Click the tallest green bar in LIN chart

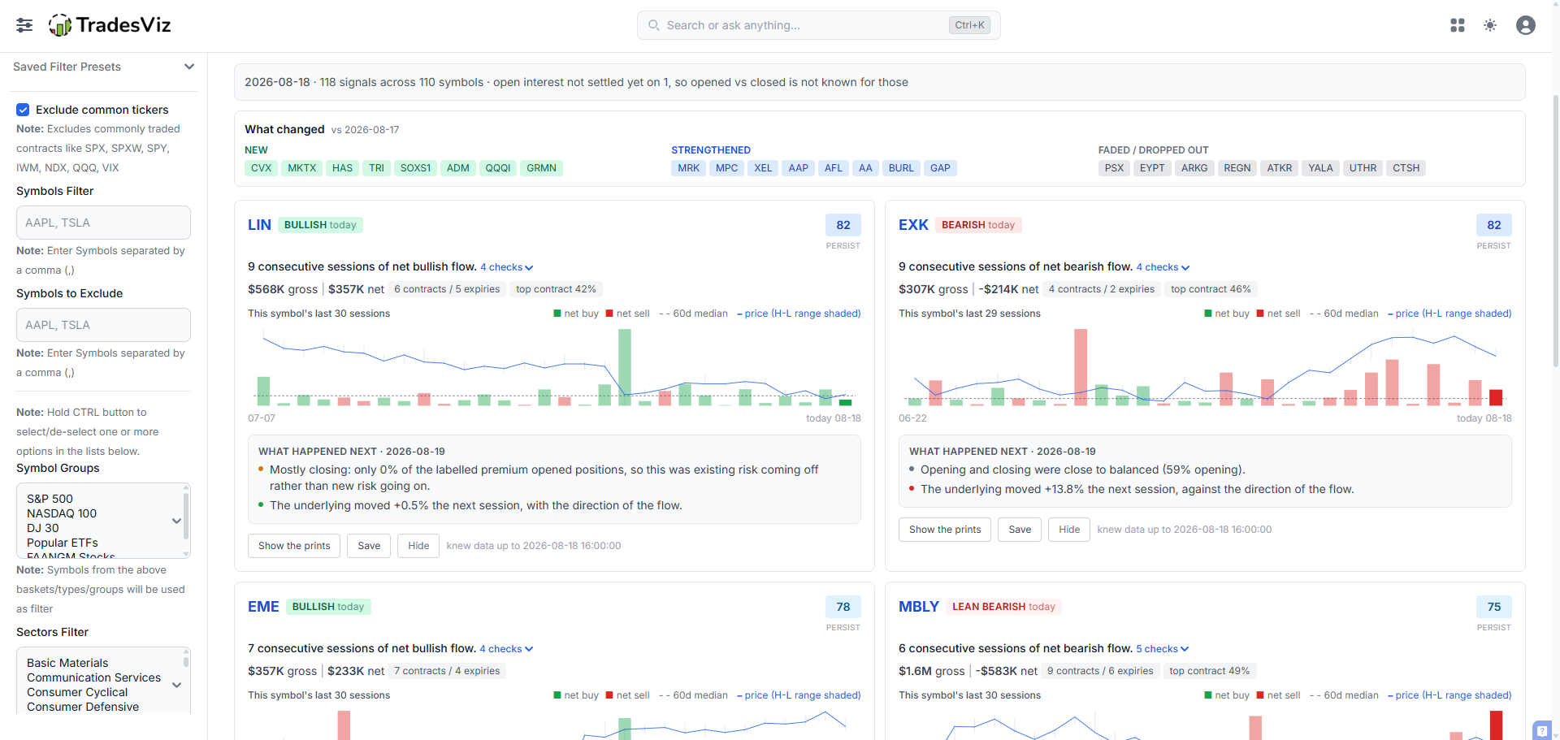pyautogui.click(x=624, y=367)
